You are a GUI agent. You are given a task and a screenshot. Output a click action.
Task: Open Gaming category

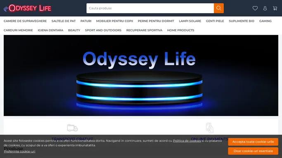click(265, 21)
